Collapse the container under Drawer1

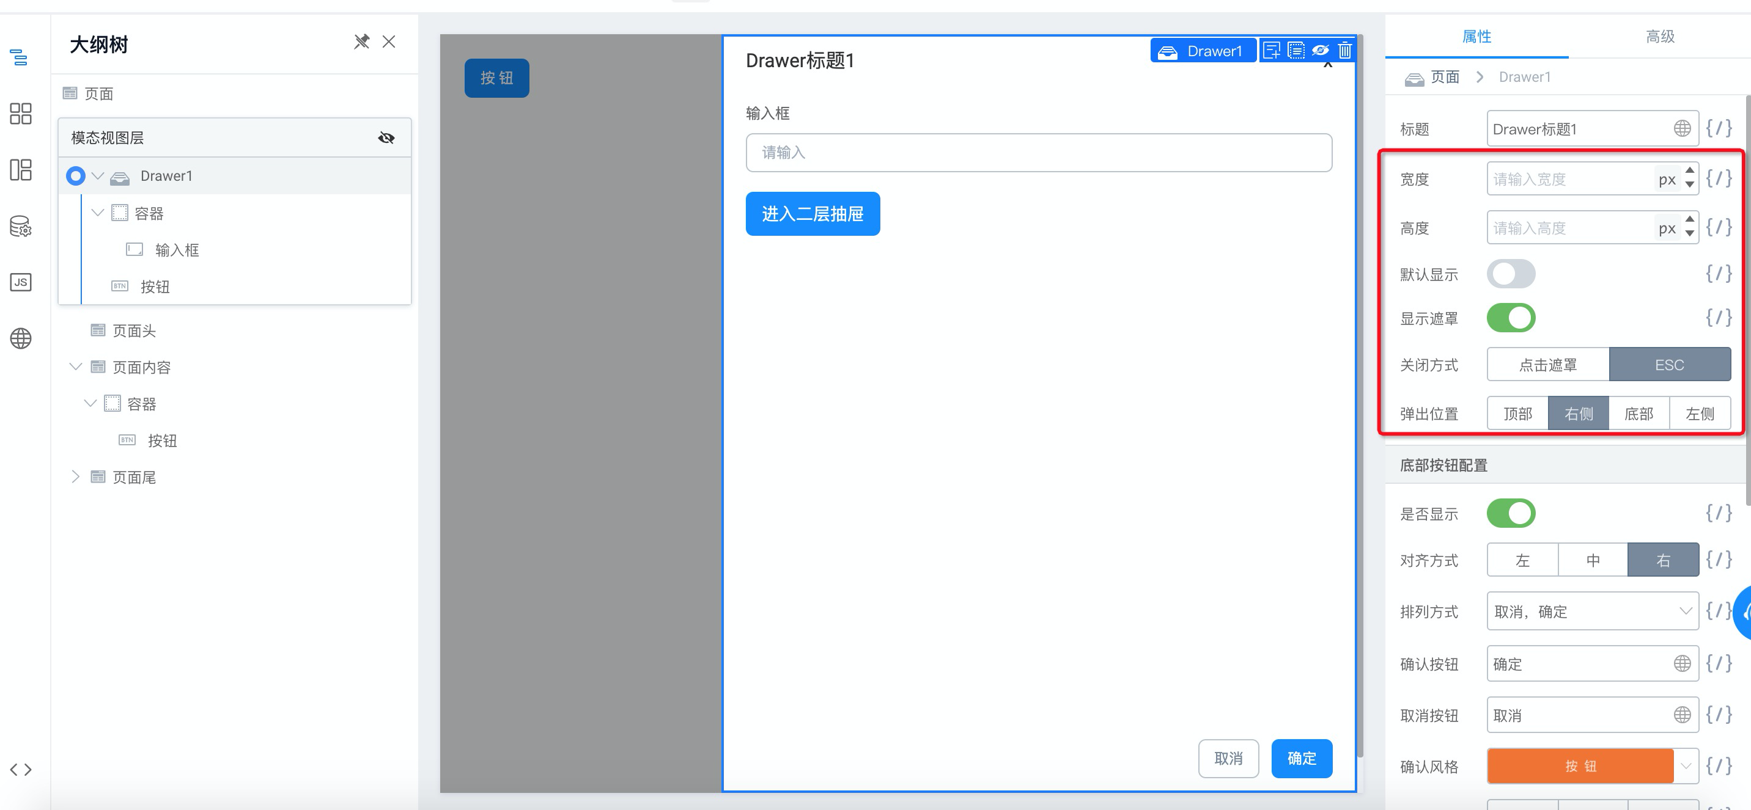[x=98, y=213]
